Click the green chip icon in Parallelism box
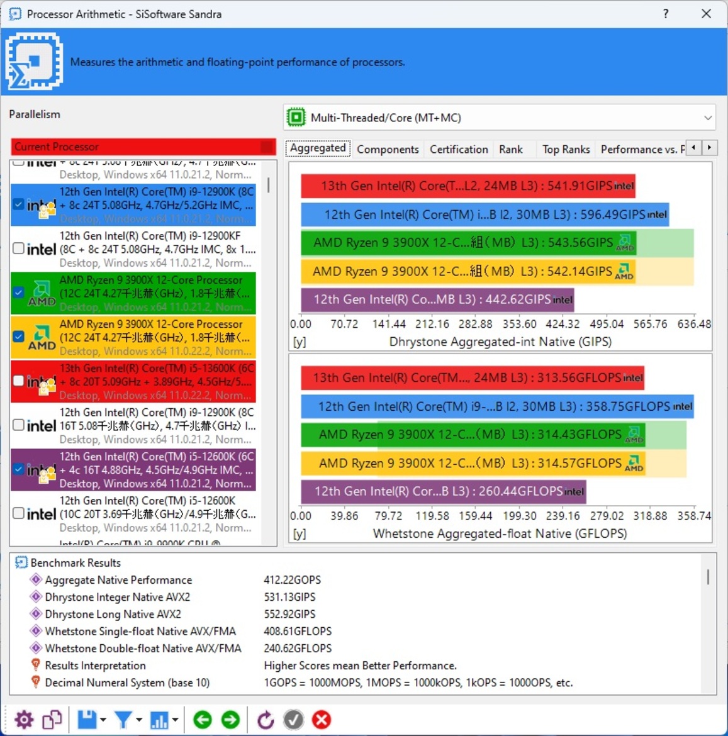The width and height of the screenshot is (728, 736). [x=296, y=118]
